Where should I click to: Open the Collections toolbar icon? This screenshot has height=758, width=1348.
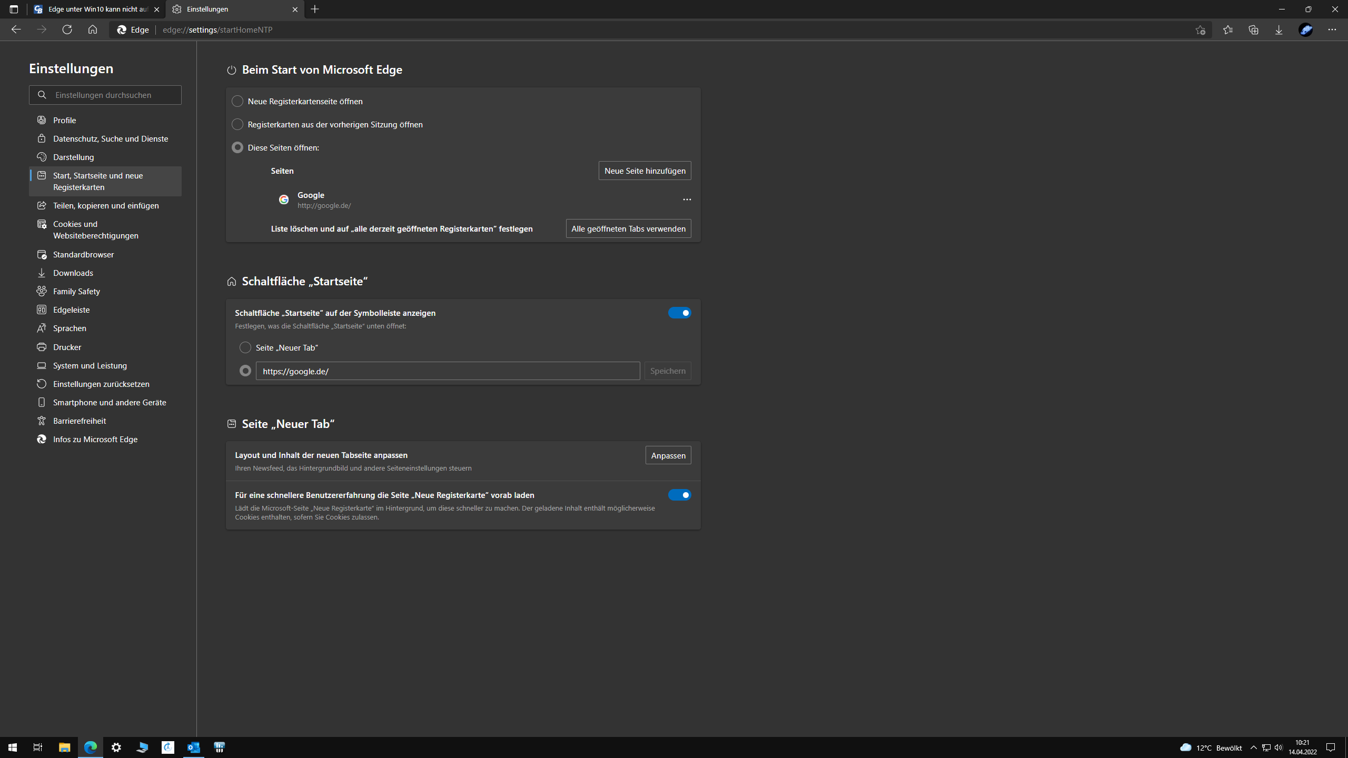[1253, 29]
